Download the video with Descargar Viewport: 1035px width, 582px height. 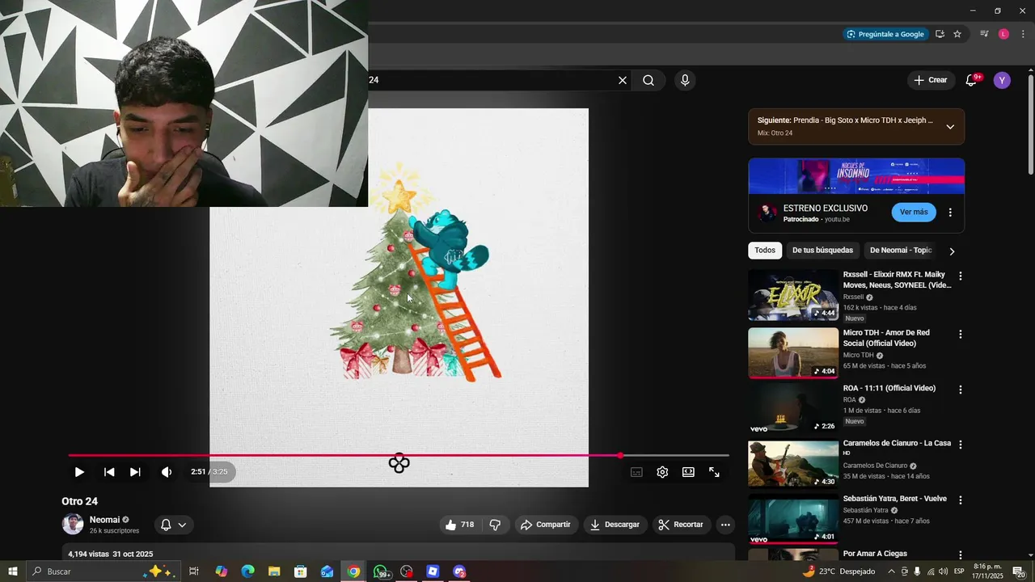[x=615, y=525]
